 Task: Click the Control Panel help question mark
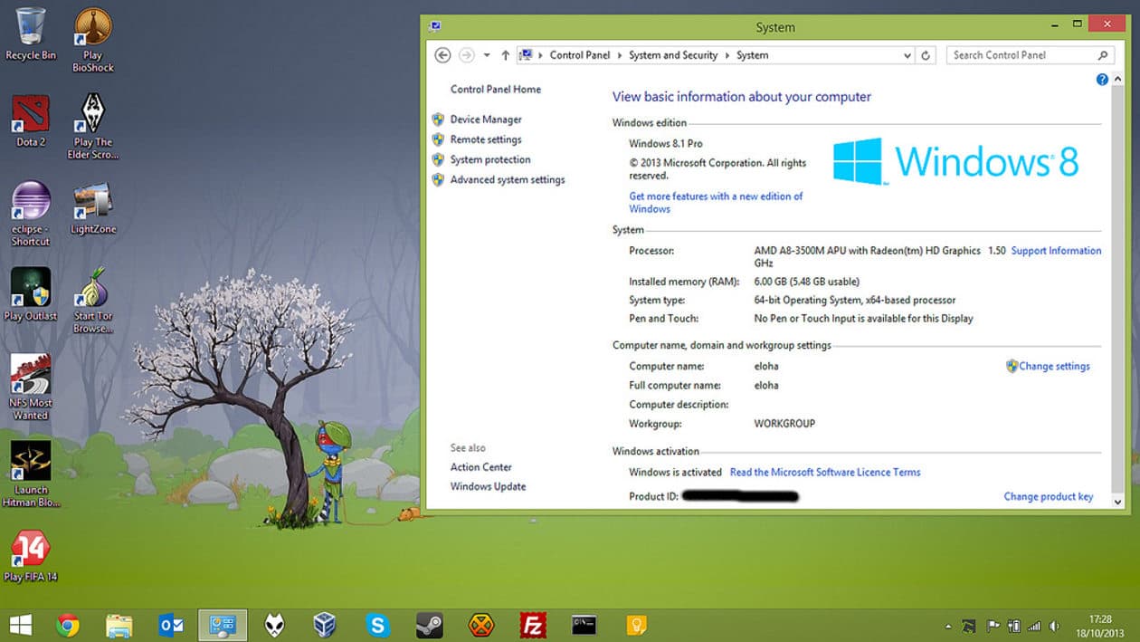1102,80
